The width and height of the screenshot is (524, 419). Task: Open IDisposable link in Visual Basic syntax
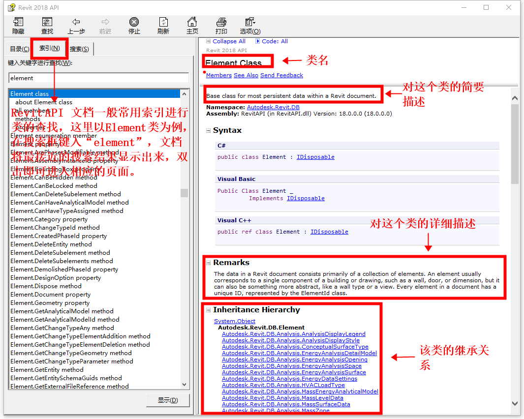point(306,199)
